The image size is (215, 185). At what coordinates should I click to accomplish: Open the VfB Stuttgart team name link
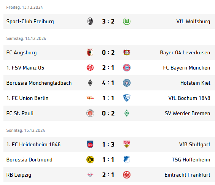194,144
